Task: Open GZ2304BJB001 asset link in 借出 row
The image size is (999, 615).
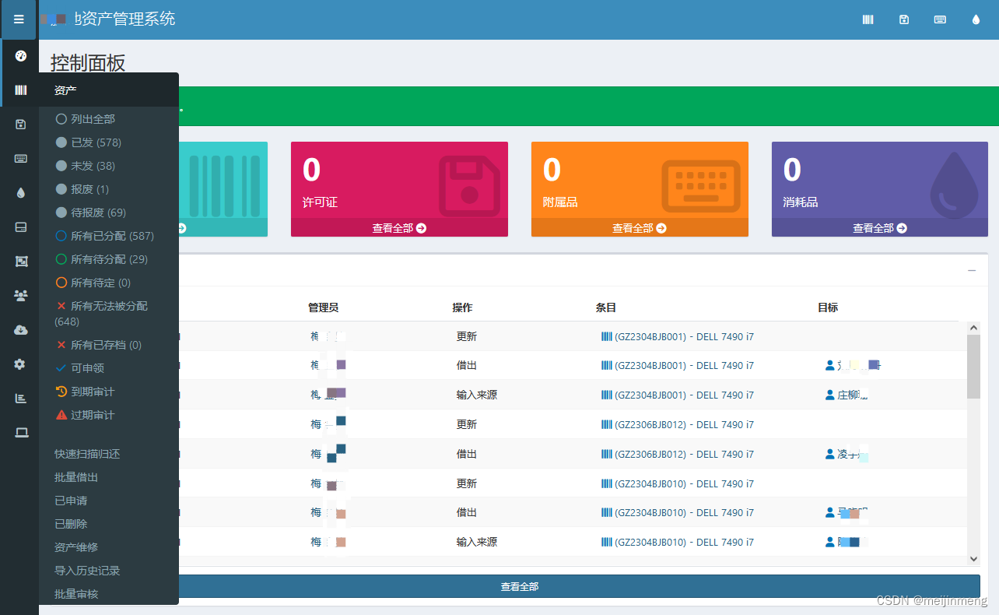Action: [678, 365]
